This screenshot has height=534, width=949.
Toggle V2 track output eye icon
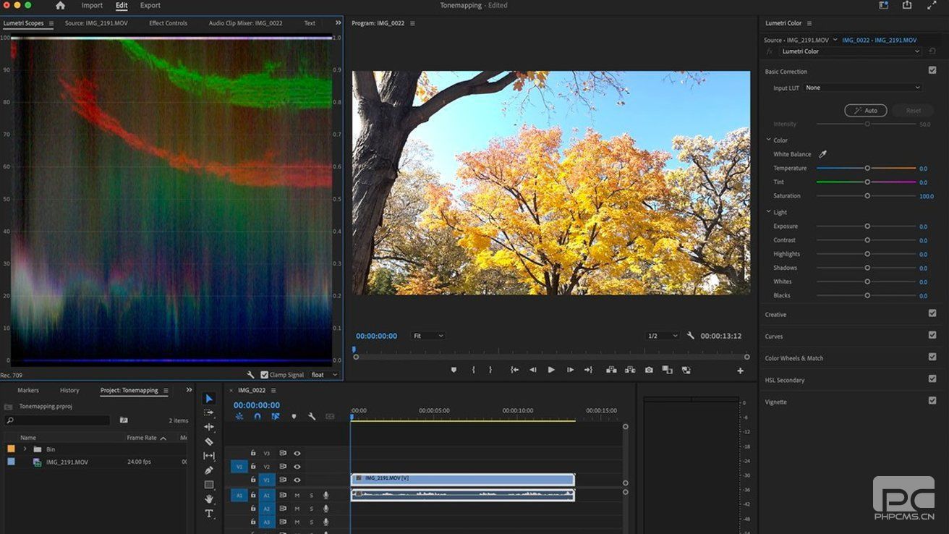pos(297,467)
